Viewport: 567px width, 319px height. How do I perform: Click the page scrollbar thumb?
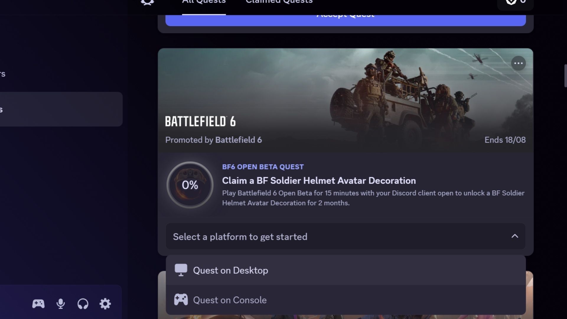coord(565,76)
